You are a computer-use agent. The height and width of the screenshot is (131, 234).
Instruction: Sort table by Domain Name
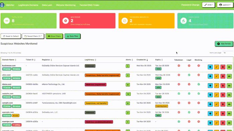pyautogui.click(x=9, y=60)
